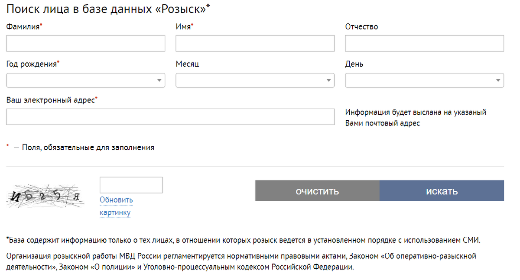Click the Ваш электронный адрес label

pyautogui.click(x=50, y=100)
